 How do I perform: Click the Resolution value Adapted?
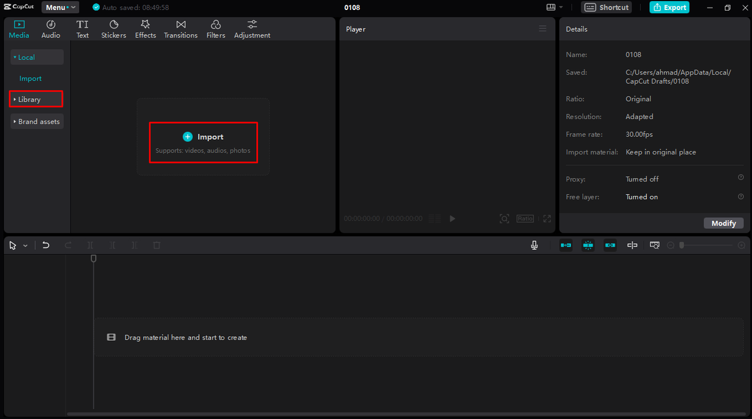(x=640, y=117)
